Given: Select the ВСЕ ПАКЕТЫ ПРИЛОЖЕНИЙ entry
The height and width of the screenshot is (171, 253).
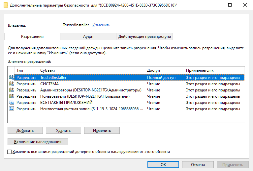Looking at the screenshot, I should point(126,103).
